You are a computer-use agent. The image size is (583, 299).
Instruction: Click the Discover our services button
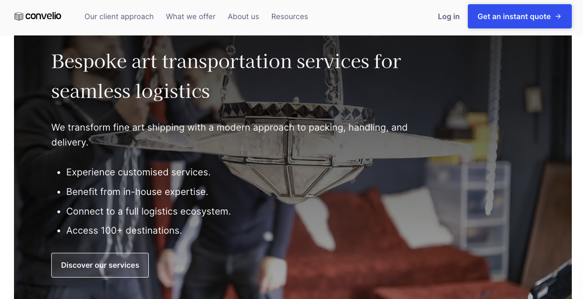pos(100,265)
